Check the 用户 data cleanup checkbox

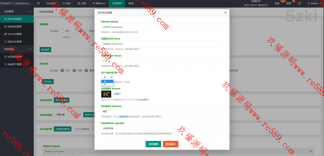point(62,31)
